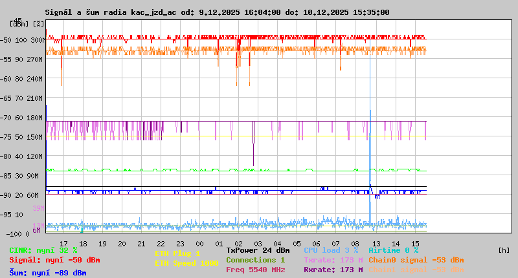Screen dimensions: 518x278
Task: Select the faint Chain1 signal legend label
Action: [x=416, y=270]
